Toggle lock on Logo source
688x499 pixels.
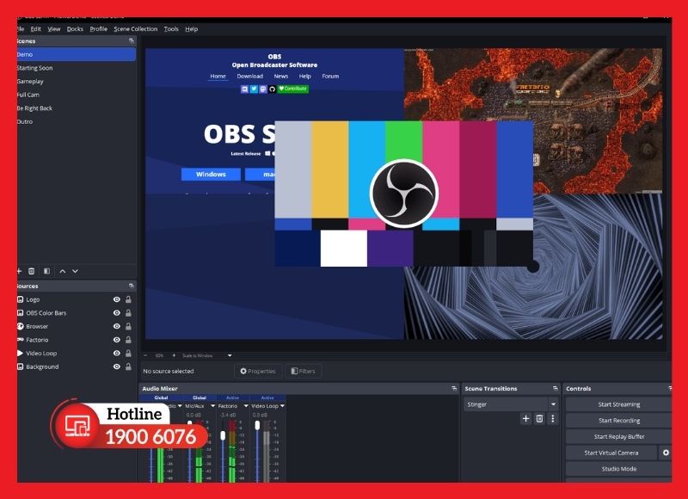(128, 299)
